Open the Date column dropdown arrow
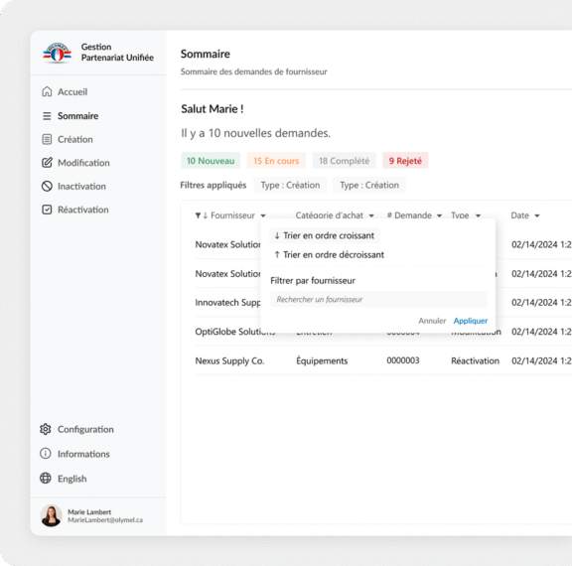Image resolution: width=572 pixels, height=566 pixels. pyautogui.click(x=537, y=215)
